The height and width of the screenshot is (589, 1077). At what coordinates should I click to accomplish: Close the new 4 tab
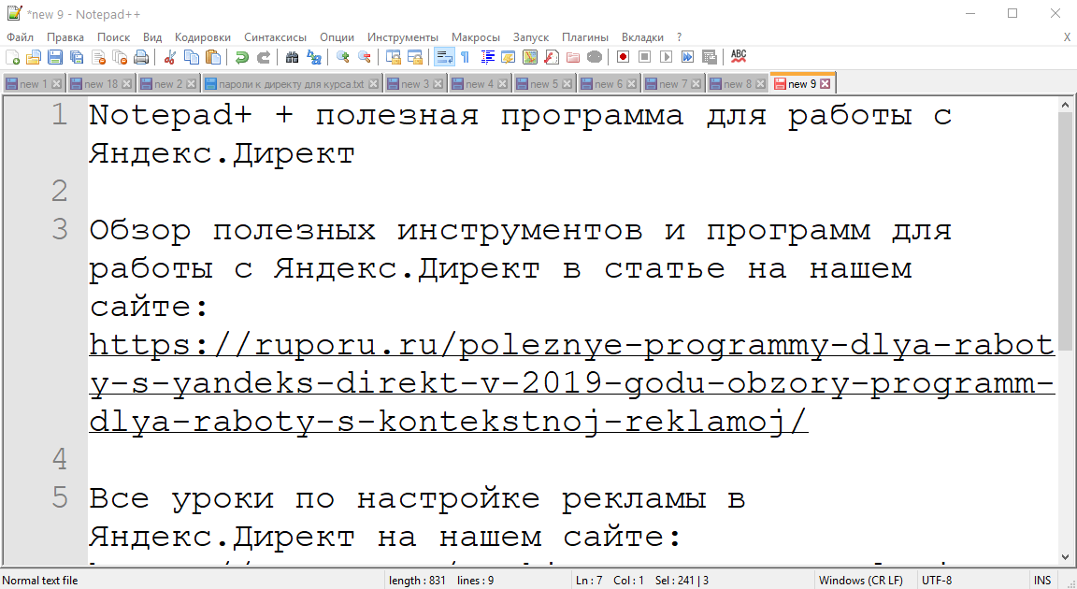click(x=502, y=84)
